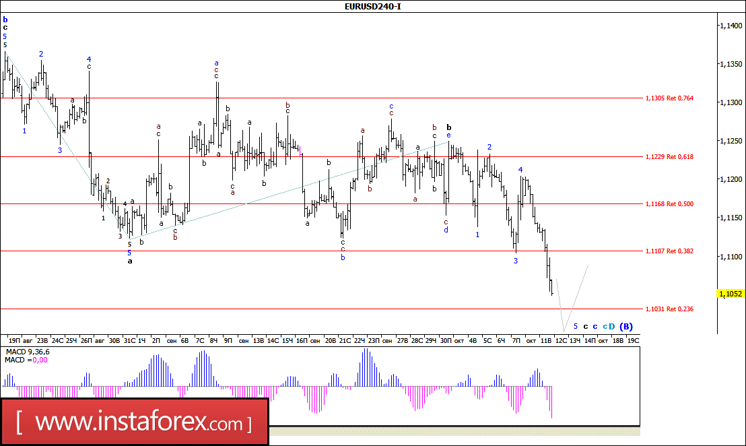Select the 28С date label
Viewport: 746px width, 446px height.
coord(417,340)
